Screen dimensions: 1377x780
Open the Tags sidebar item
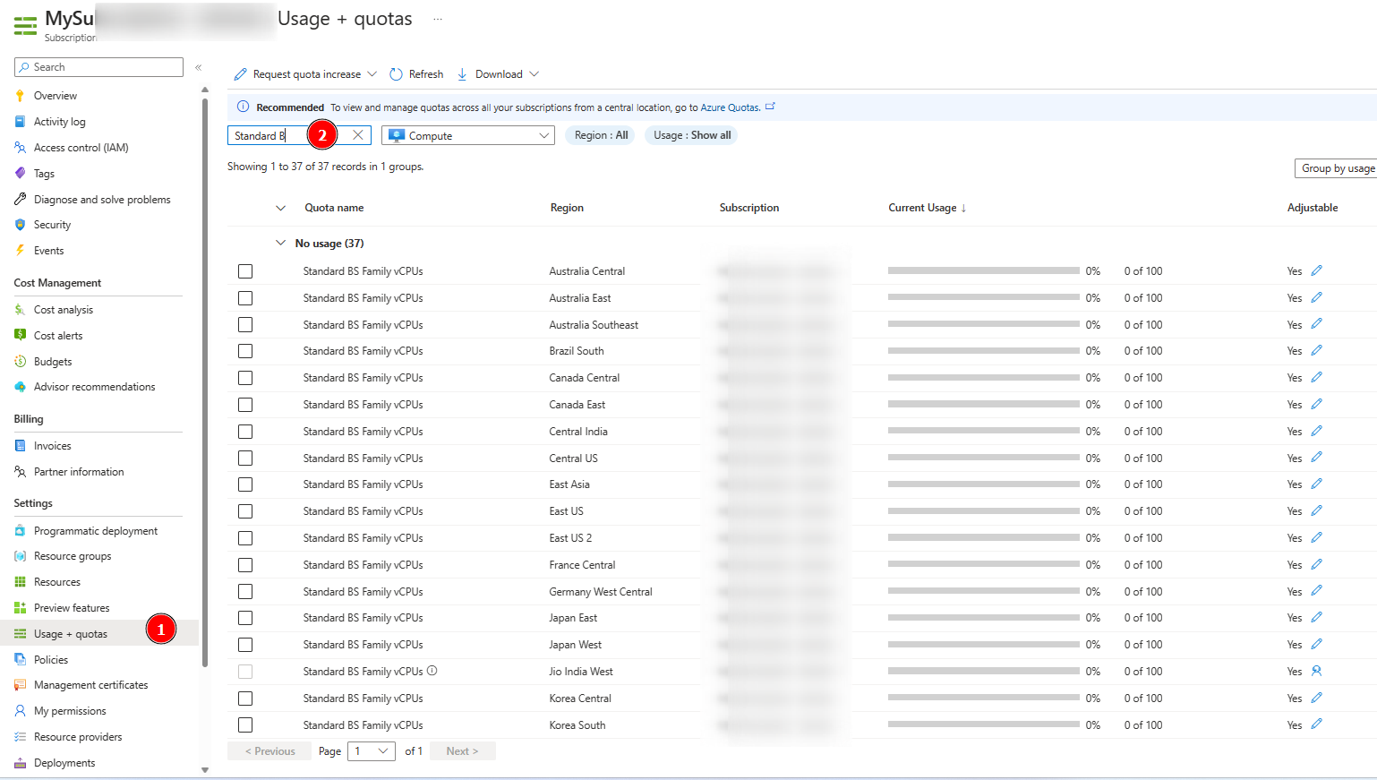pos(44,174)
